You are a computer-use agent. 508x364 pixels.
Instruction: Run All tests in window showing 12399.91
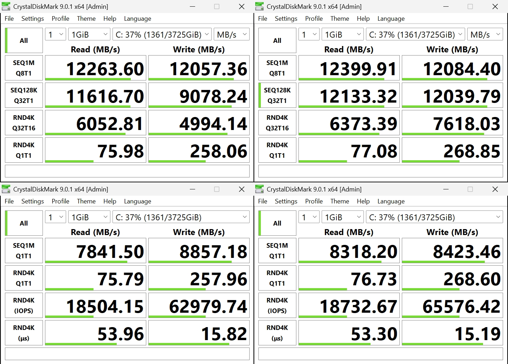point(277,40)
